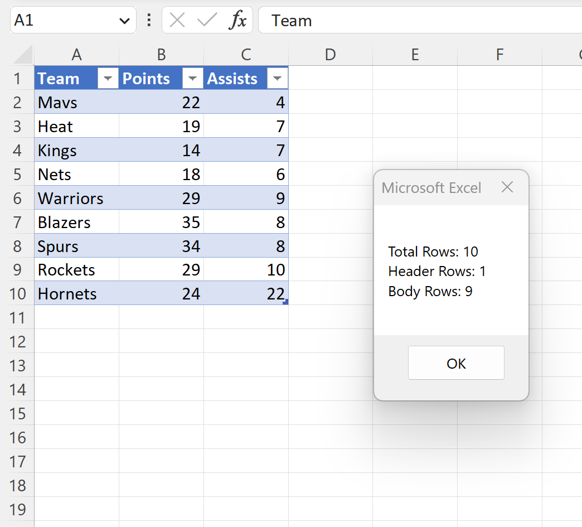The width and height of the screenshot is (582, 527).
Task: Click the formula bar showing Team
Action: click(x=420, y=20)
